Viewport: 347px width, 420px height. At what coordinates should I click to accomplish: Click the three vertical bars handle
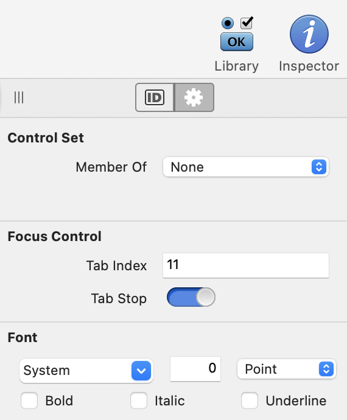click(x=19, y=97)
